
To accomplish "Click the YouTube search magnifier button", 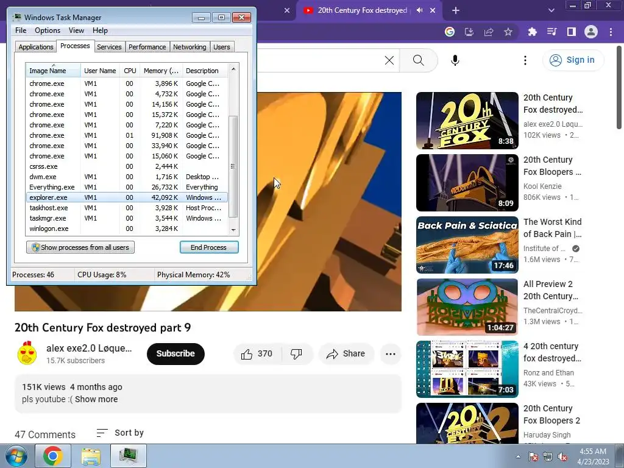I will pyautogui.click(x=418, y=60).
